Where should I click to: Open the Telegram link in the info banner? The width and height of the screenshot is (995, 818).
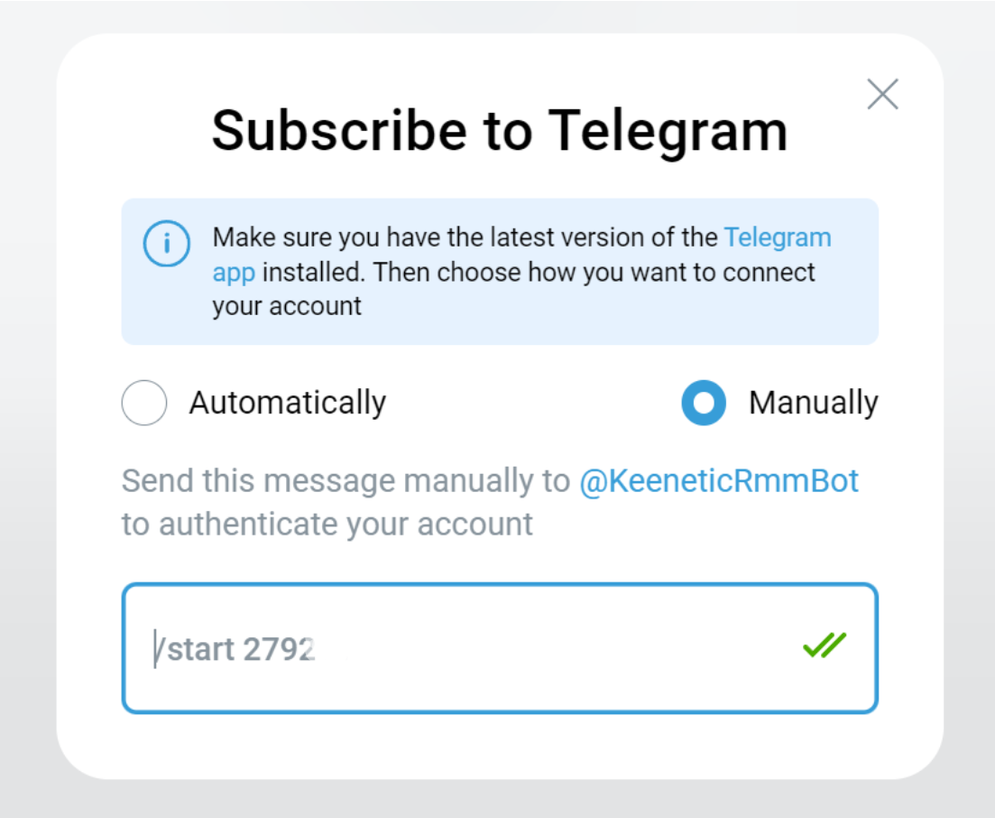[x=778, y=238]
